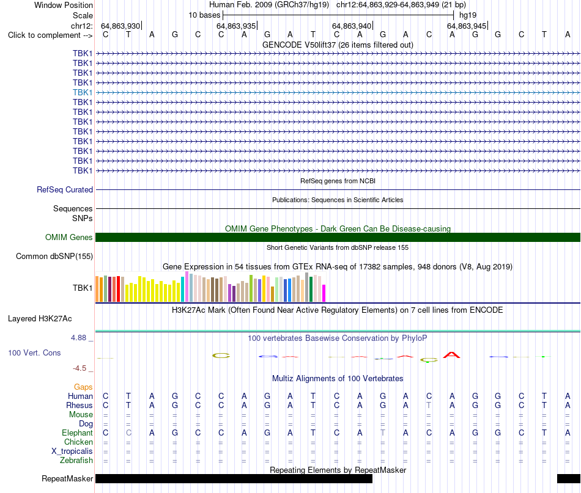Click the hg19 assembly label by scale bar

pyautogui.click(x=468, y=15)
